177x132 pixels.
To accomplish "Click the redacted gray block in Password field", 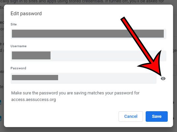I will pos(35,78).
